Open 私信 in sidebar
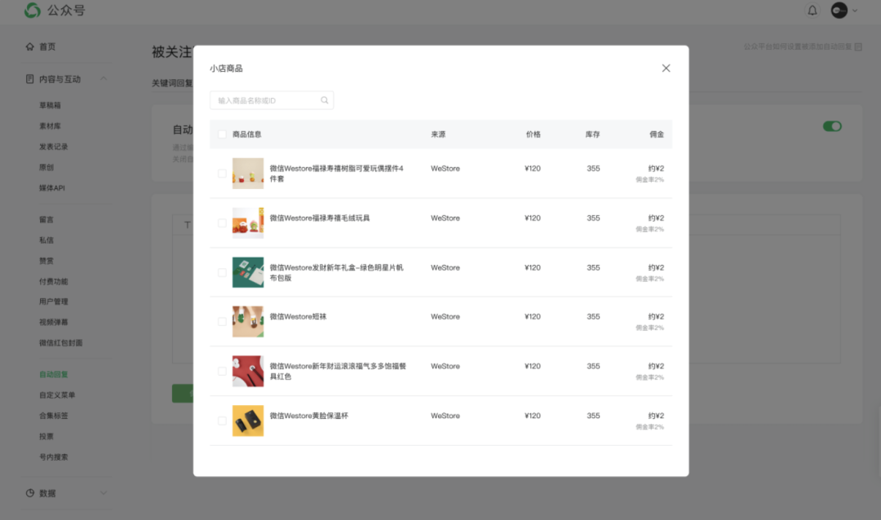The image size is (881, 520). pyautogui.click(x=46, y=240)
